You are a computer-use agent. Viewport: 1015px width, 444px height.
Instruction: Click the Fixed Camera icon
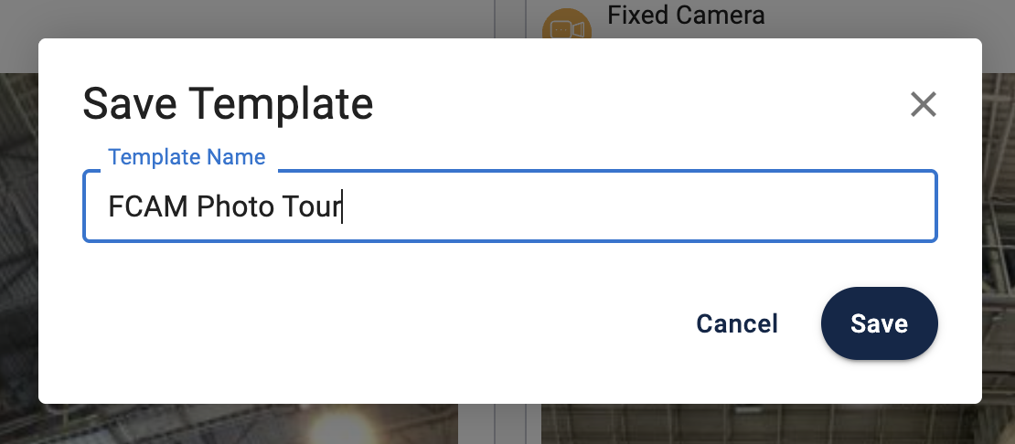(566, 27)
